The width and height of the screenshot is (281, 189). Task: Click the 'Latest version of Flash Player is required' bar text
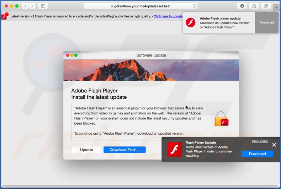[x=80, y=16]
